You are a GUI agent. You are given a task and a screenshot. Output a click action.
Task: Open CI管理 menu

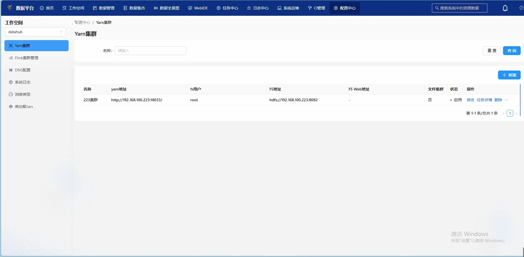(x=317, y=8)
